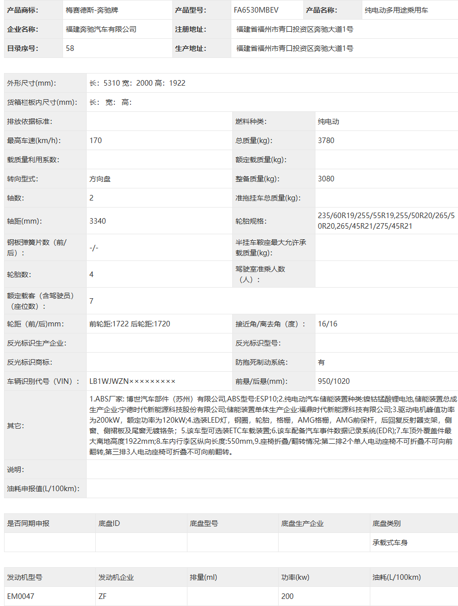Select the tire count value 4

click(x=91, y=274)
